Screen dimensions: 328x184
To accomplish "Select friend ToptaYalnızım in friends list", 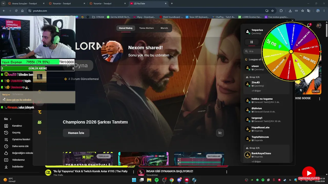I will point(266,139).
